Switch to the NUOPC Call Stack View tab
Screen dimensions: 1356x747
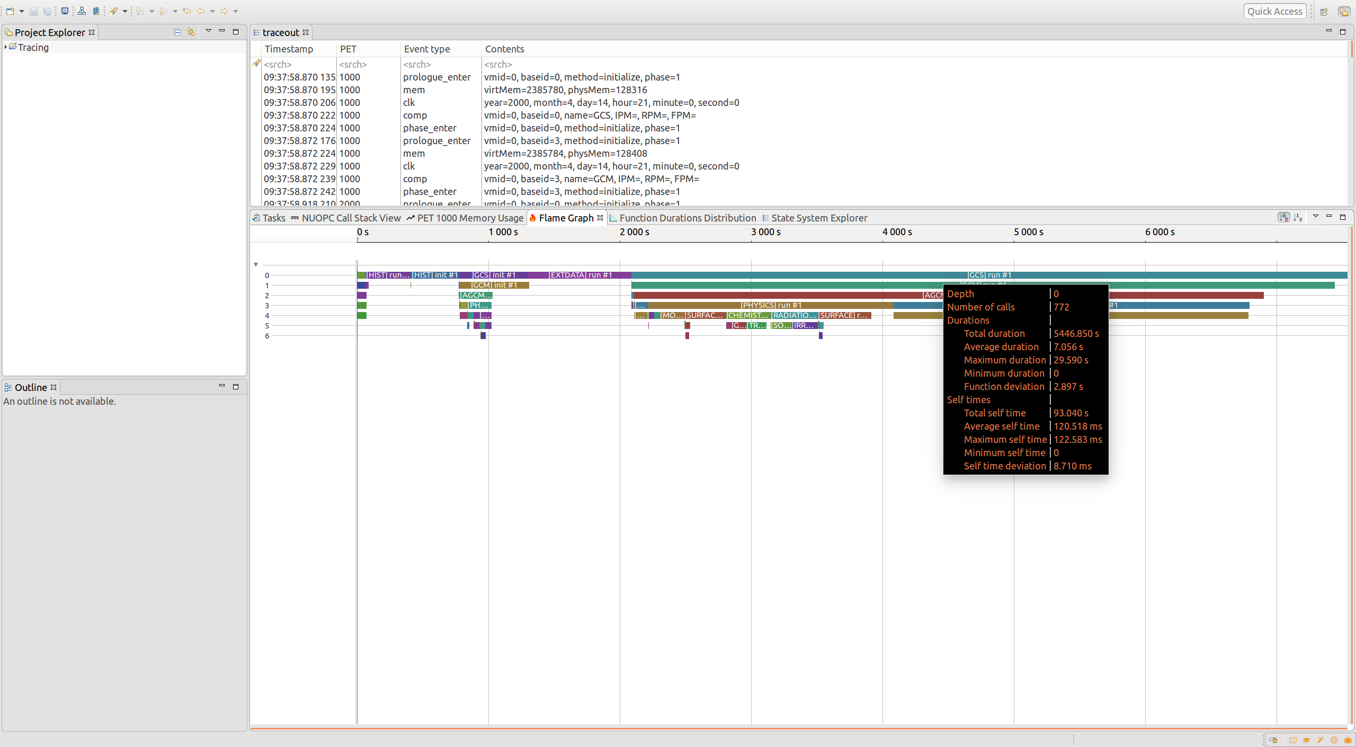point(346,218)
